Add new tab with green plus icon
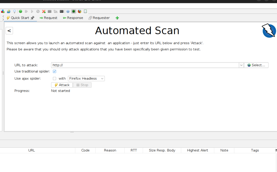 click(x=117, y=18)
